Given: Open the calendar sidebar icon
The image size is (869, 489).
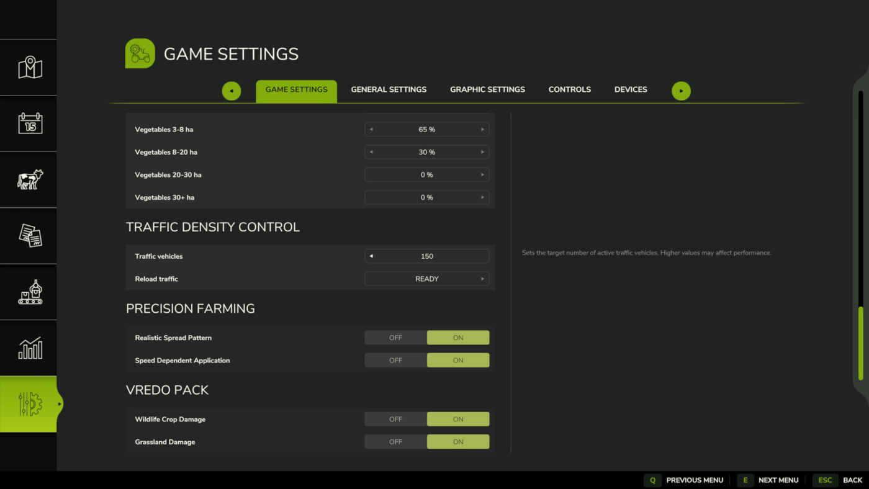Looking at the screenshot, I should [x=30, y=123].
